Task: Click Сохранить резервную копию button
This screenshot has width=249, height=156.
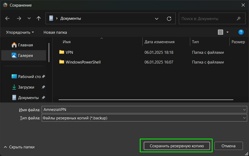Action: (x=176, y=146)
